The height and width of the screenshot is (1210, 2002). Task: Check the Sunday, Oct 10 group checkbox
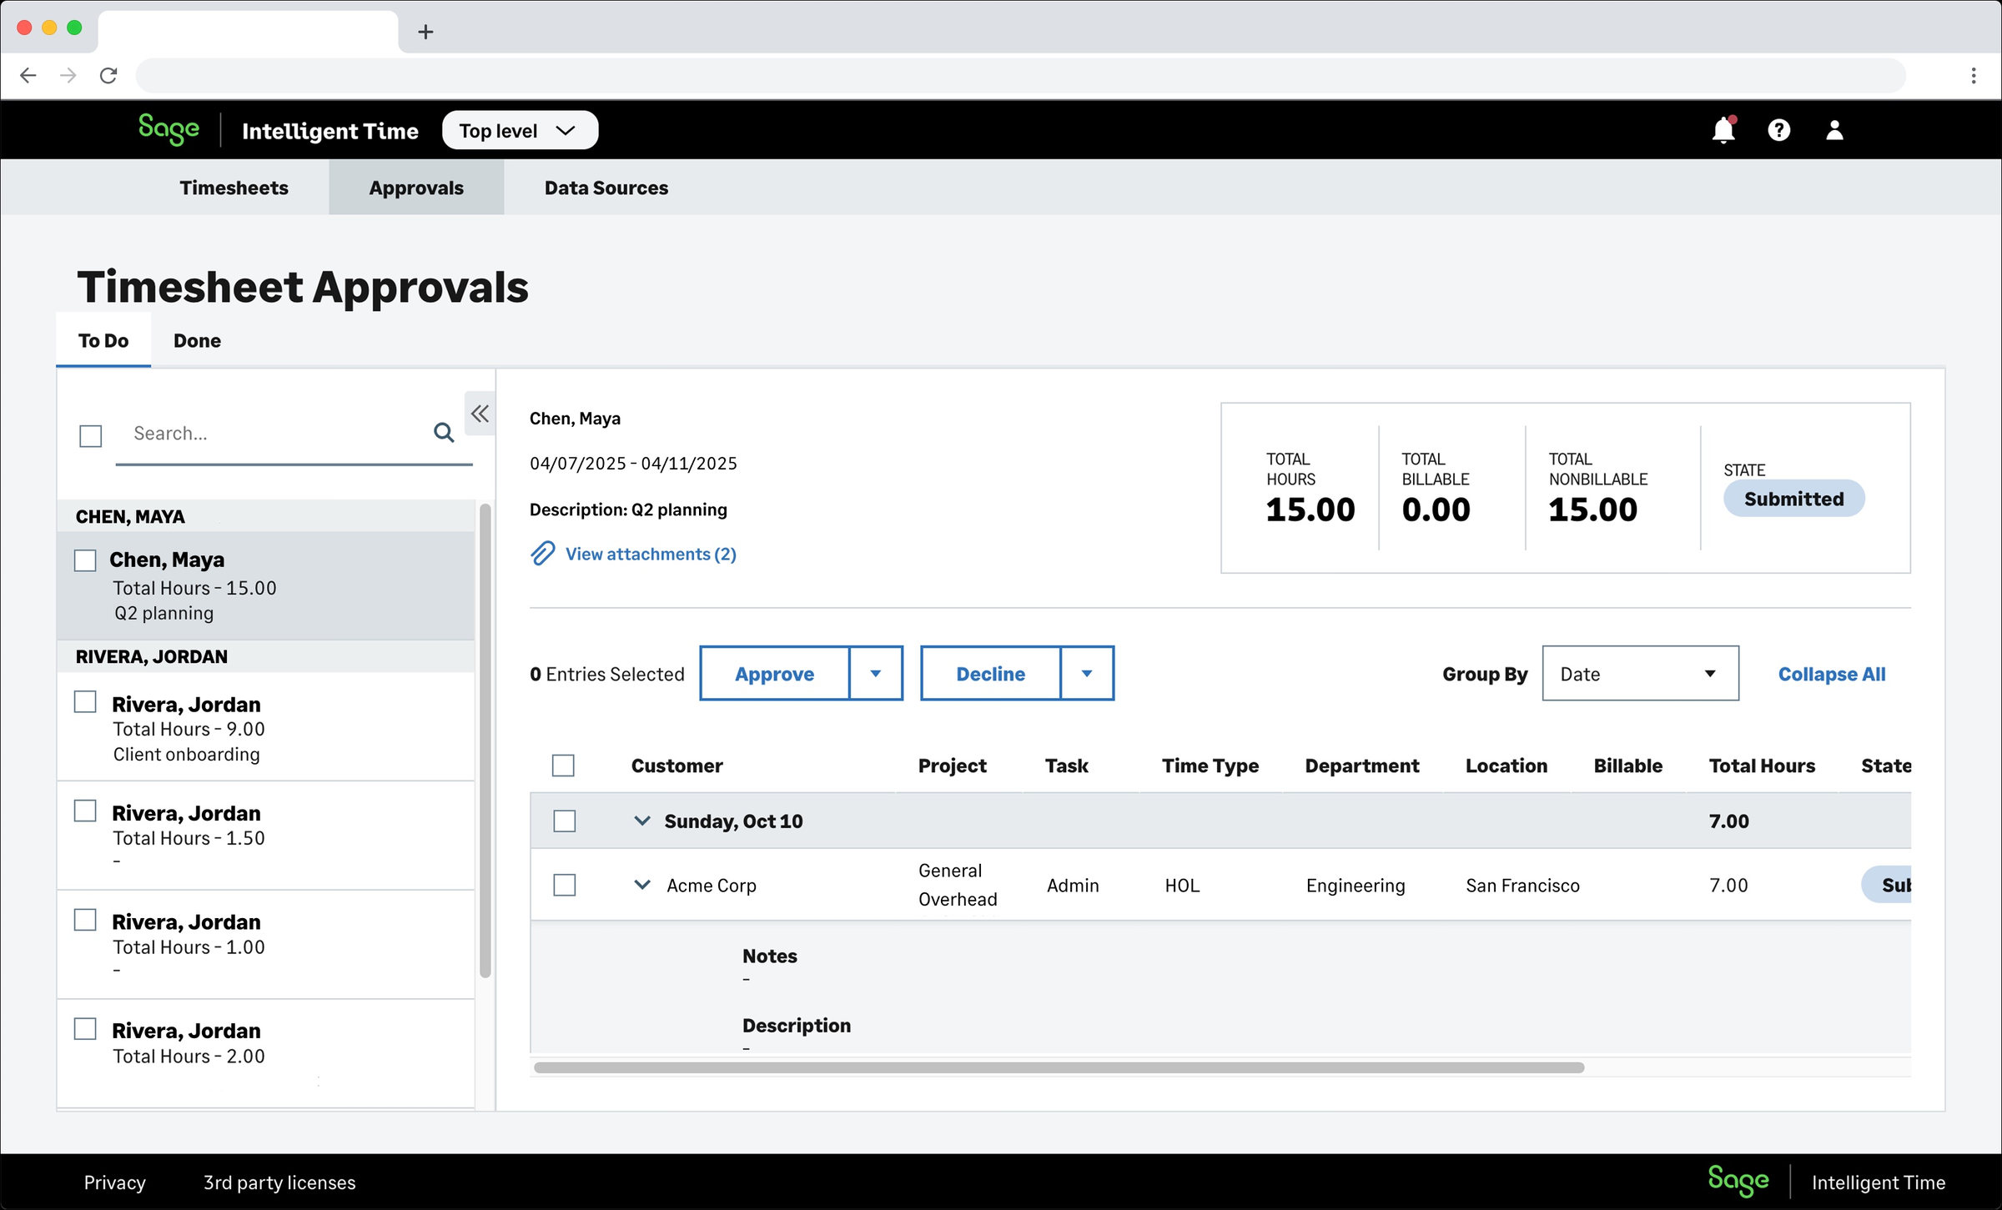pyautogui.click(x=565, y=821)
